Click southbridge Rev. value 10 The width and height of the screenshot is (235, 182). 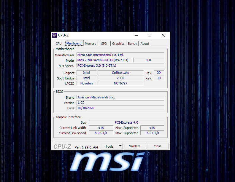coord(159,78)
